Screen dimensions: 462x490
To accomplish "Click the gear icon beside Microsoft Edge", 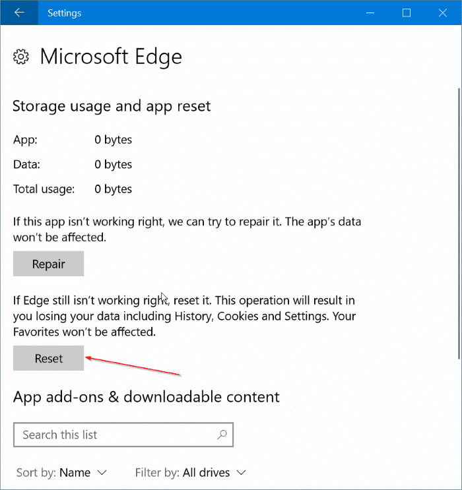I will [21, 57].
